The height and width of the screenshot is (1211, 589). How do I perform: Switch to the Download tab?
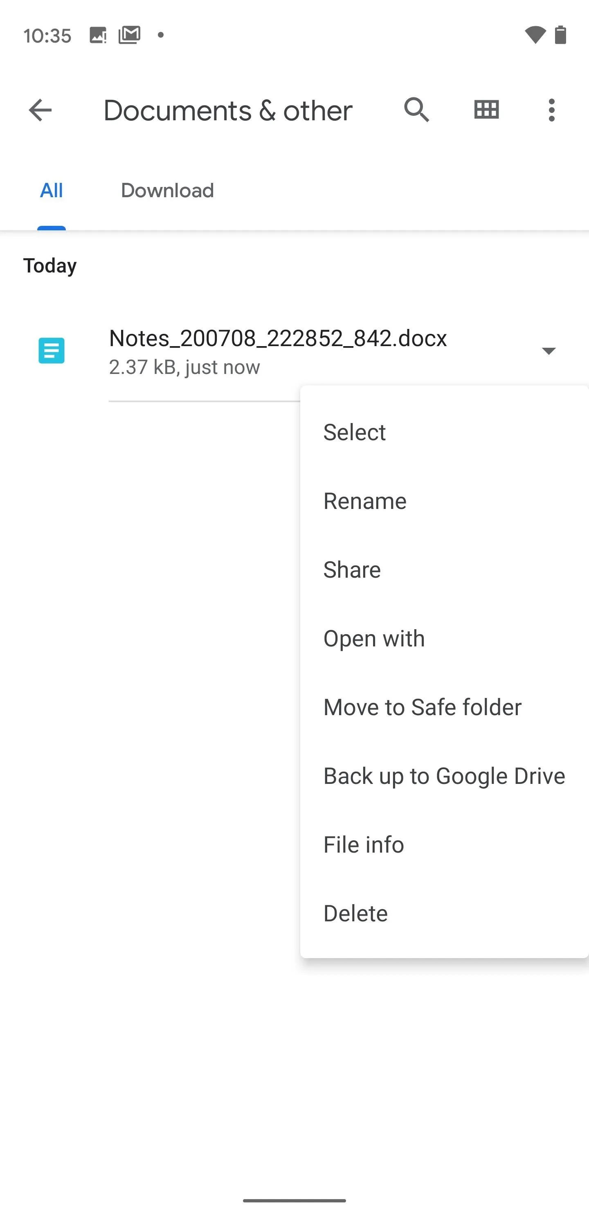167,190
